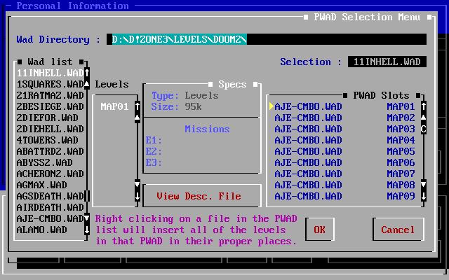Confirm selection with the OK button
The width and height of the screenshot is (449, 280).
pyautogui.click(x=320, y=230)
